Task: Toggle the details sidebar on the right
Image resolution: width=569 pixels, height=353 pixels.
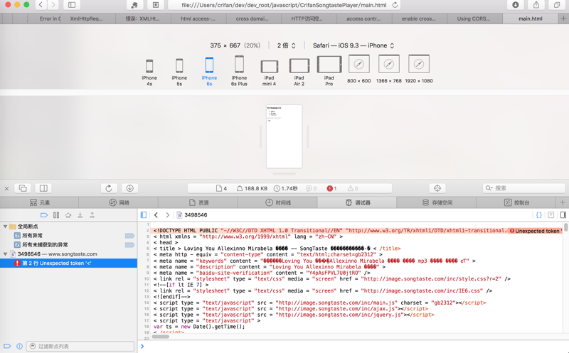Action: [563, 215]
